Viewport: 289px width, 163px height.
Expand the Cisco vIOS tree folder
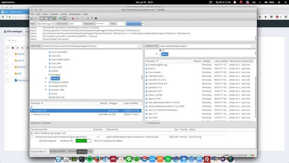[46, 67]
